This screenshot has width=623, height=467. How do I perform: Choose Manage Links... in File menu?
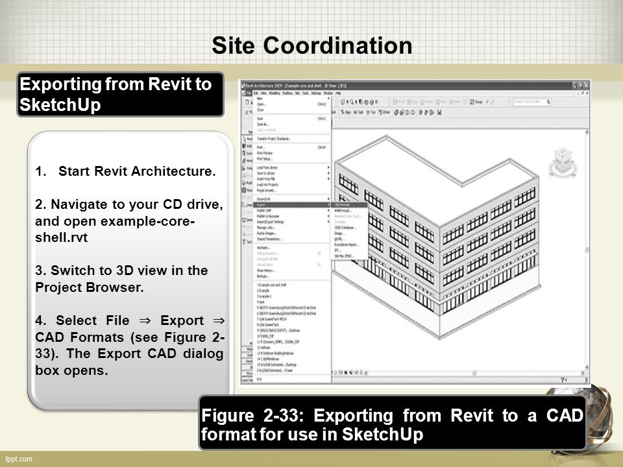292,228
